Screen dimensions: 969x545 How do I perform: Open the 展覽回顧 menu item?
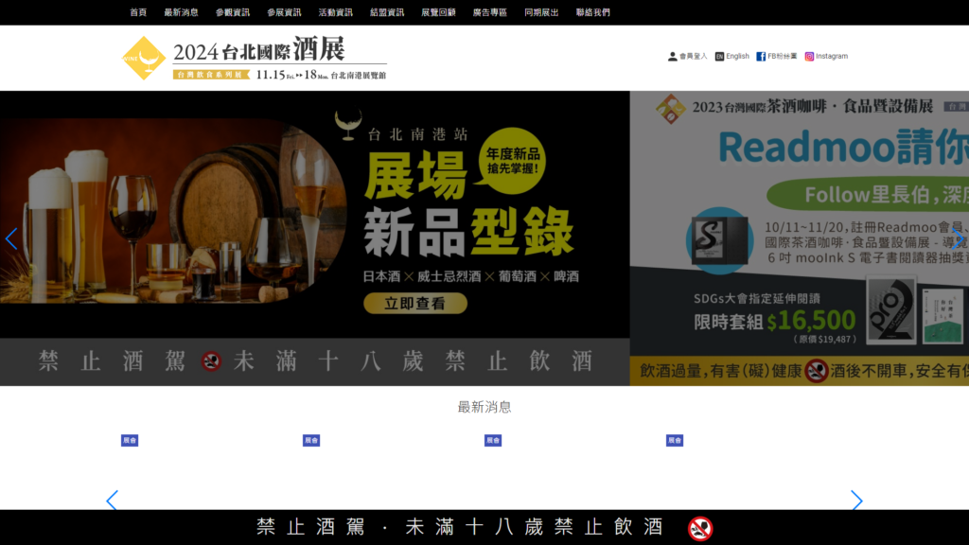pyautogui.click(x=438, y=12)
